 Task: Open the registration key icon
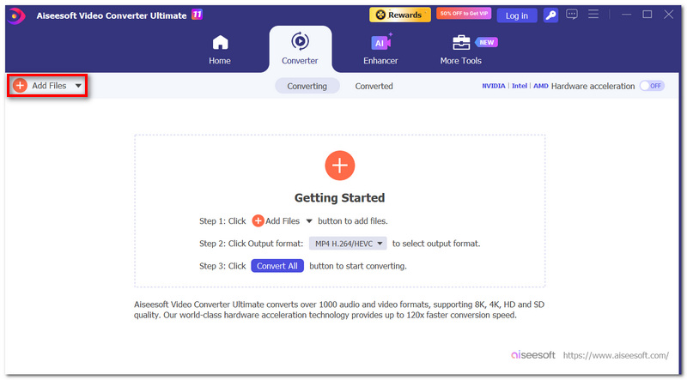tap(550, 15)
